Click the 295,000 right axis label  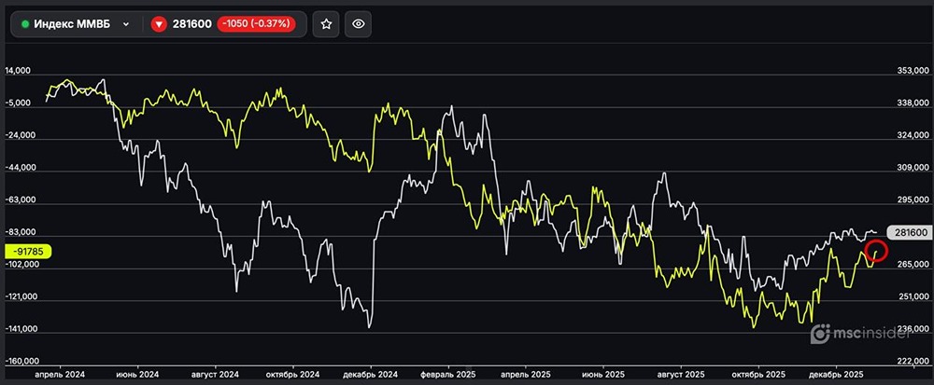(912, 200)
